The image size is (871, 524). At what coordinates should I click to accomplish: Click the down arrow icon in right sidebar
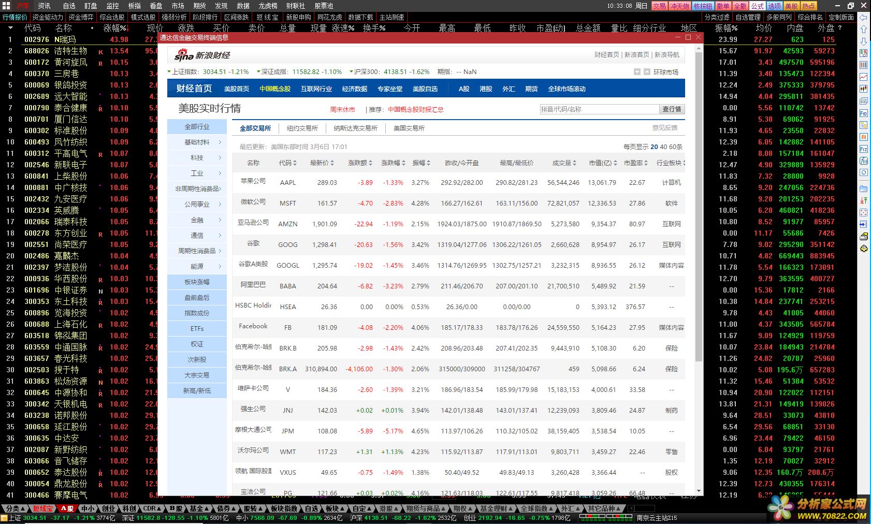coord(863,41)
